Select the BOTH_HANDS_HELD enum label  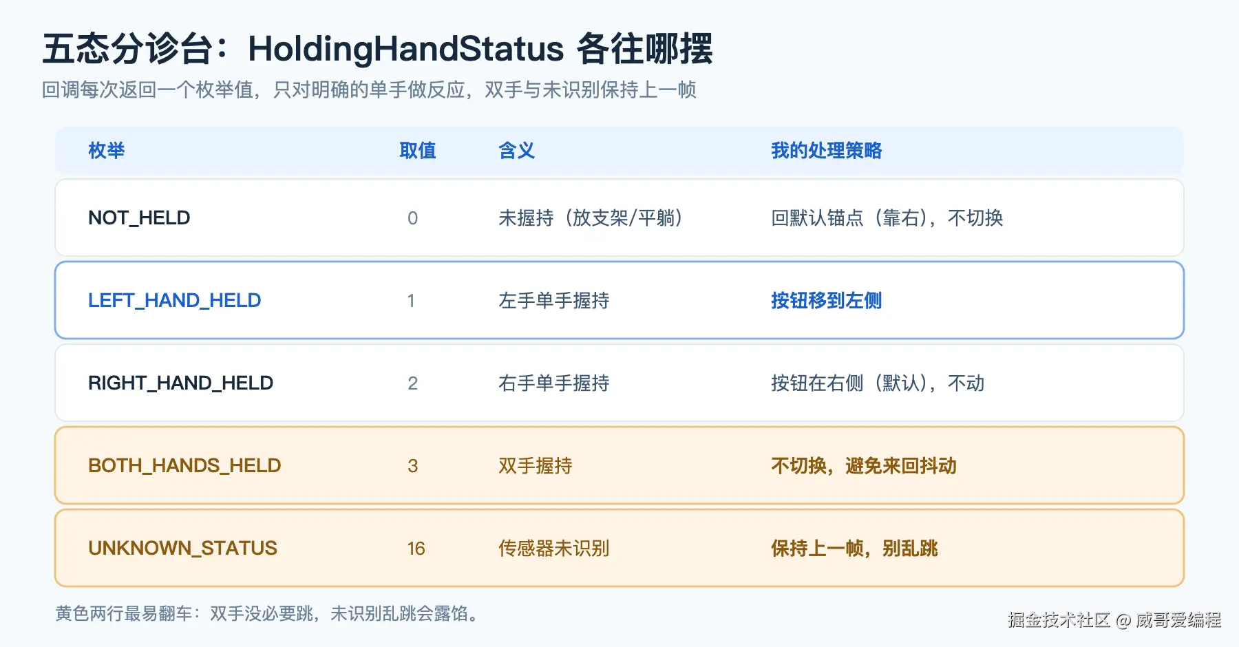(x=184, y=466)
